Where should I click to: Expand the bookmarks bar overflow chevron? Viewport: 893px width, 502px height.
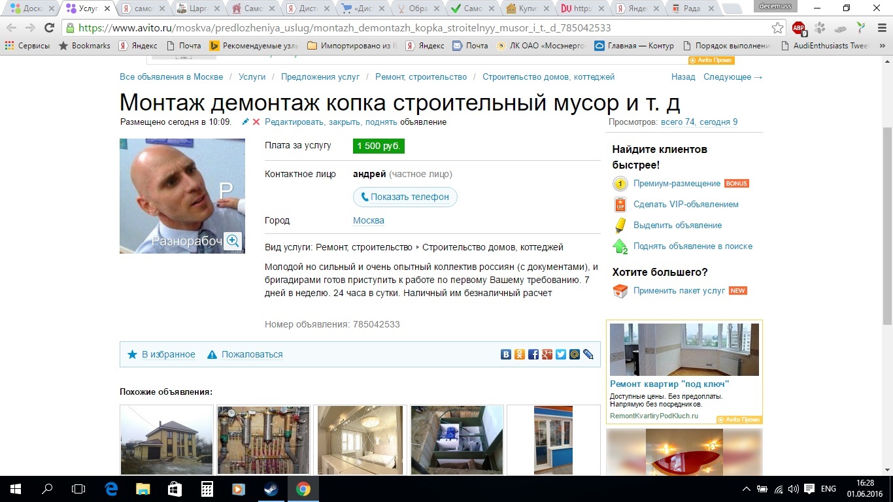point(883,46)
